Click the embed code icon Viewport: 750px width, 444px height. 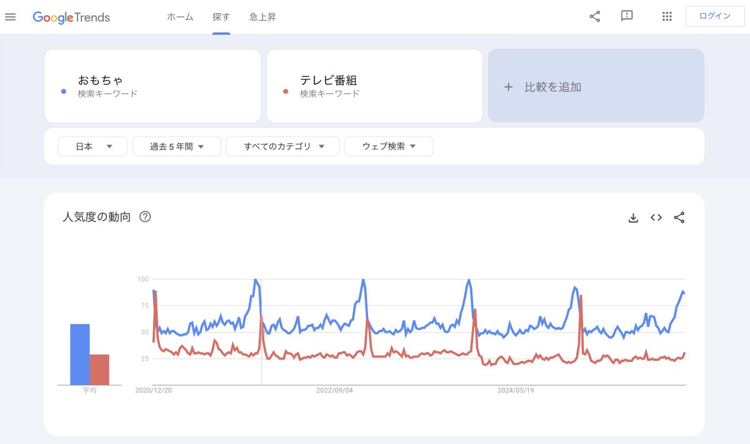pyautogui.click(x=656, y=218)
